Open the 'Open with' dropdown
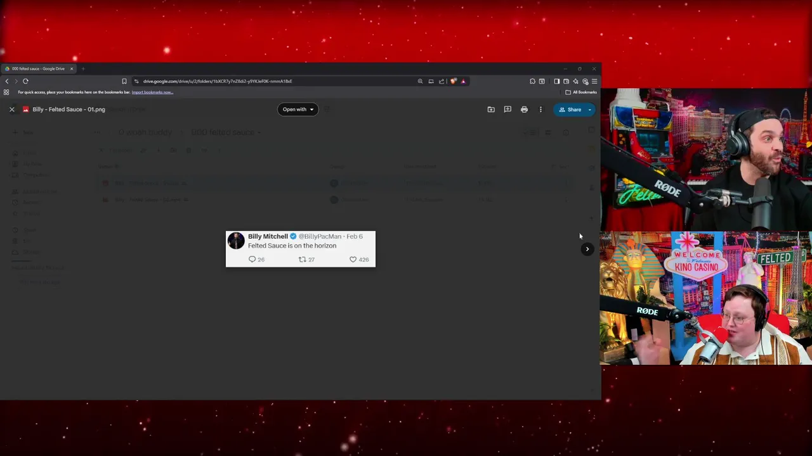The width and height of the screenshot is (812, 456). coord(298,110)
